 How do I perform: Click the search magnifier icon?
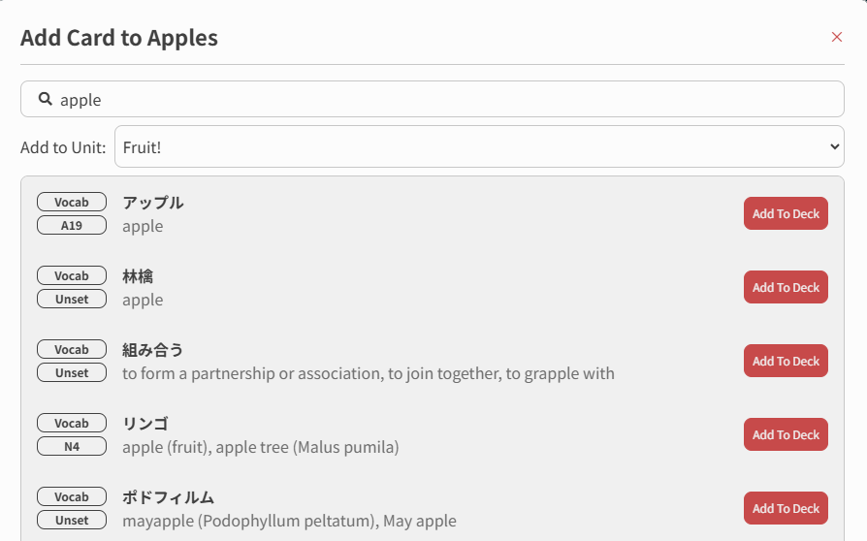click(x=45, y=99)
